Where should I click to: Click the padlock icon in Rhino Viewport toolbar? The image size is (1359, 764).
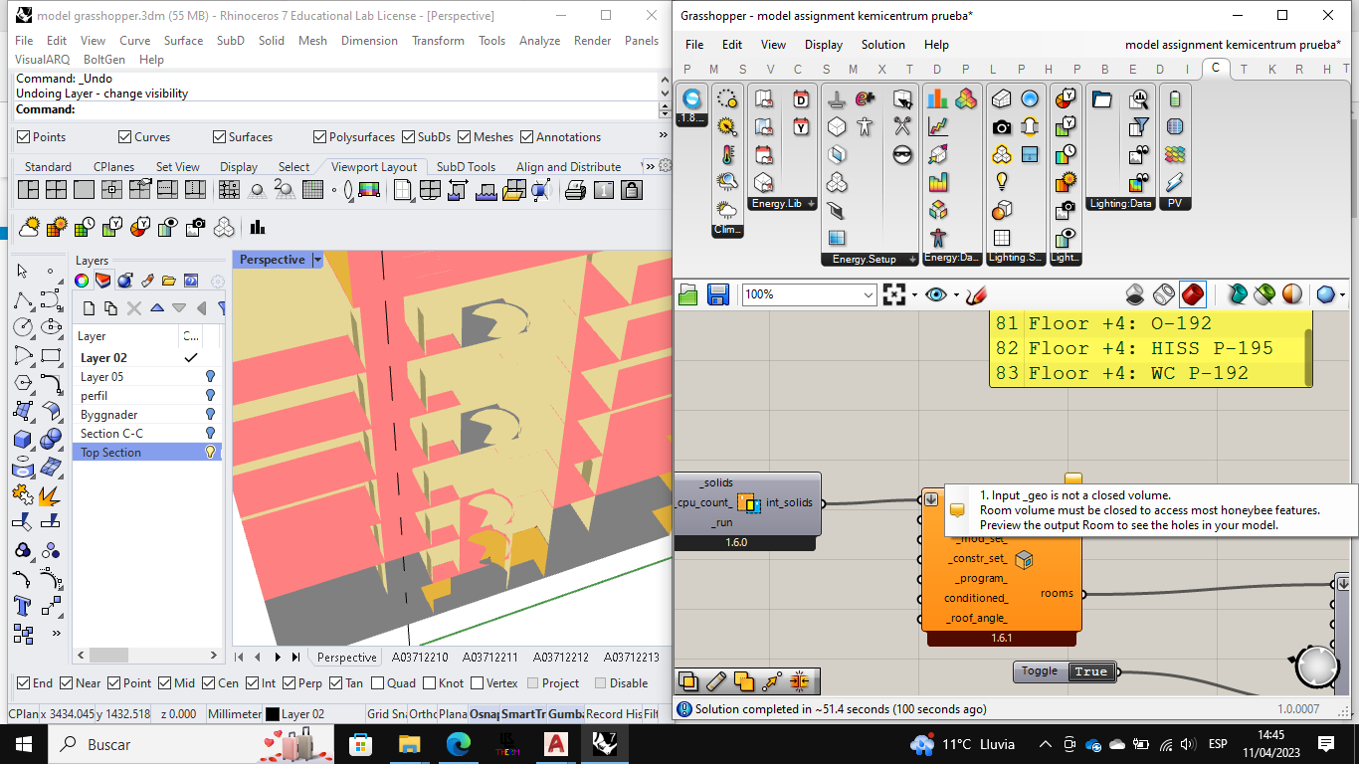point(631,190)
